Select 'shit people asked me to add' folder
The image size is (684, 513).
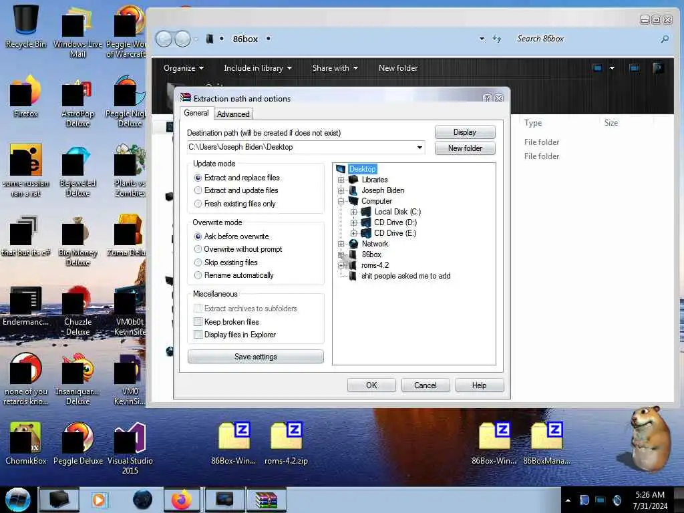[405, 276]
